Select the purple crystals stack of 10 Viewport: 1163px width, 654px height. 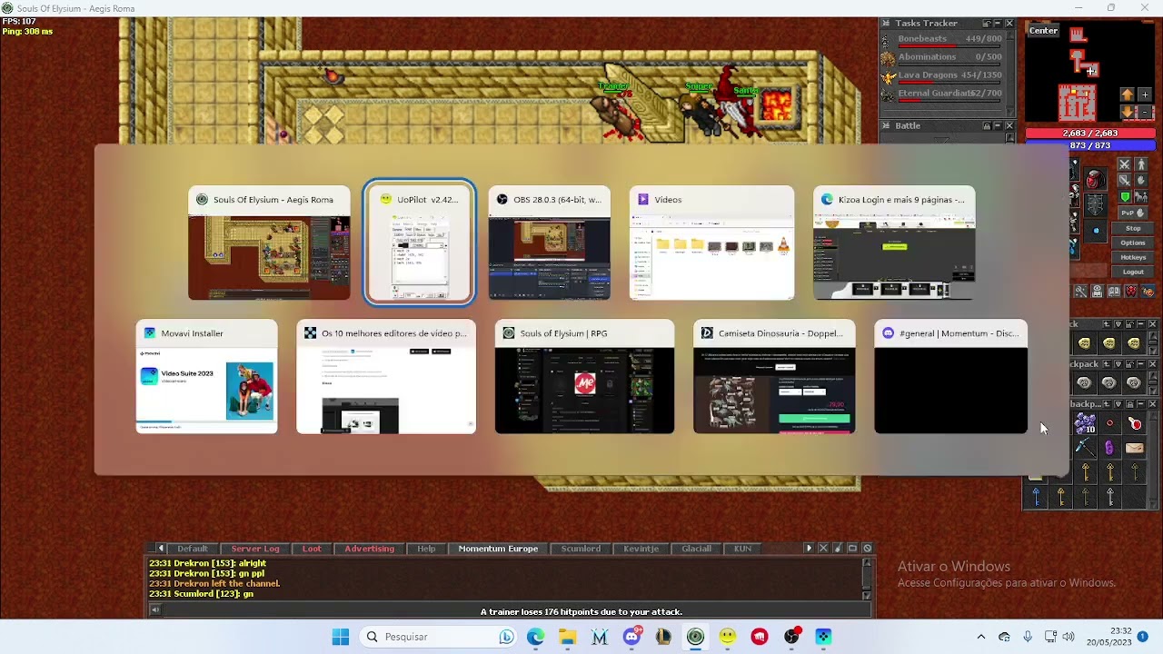1086,423
